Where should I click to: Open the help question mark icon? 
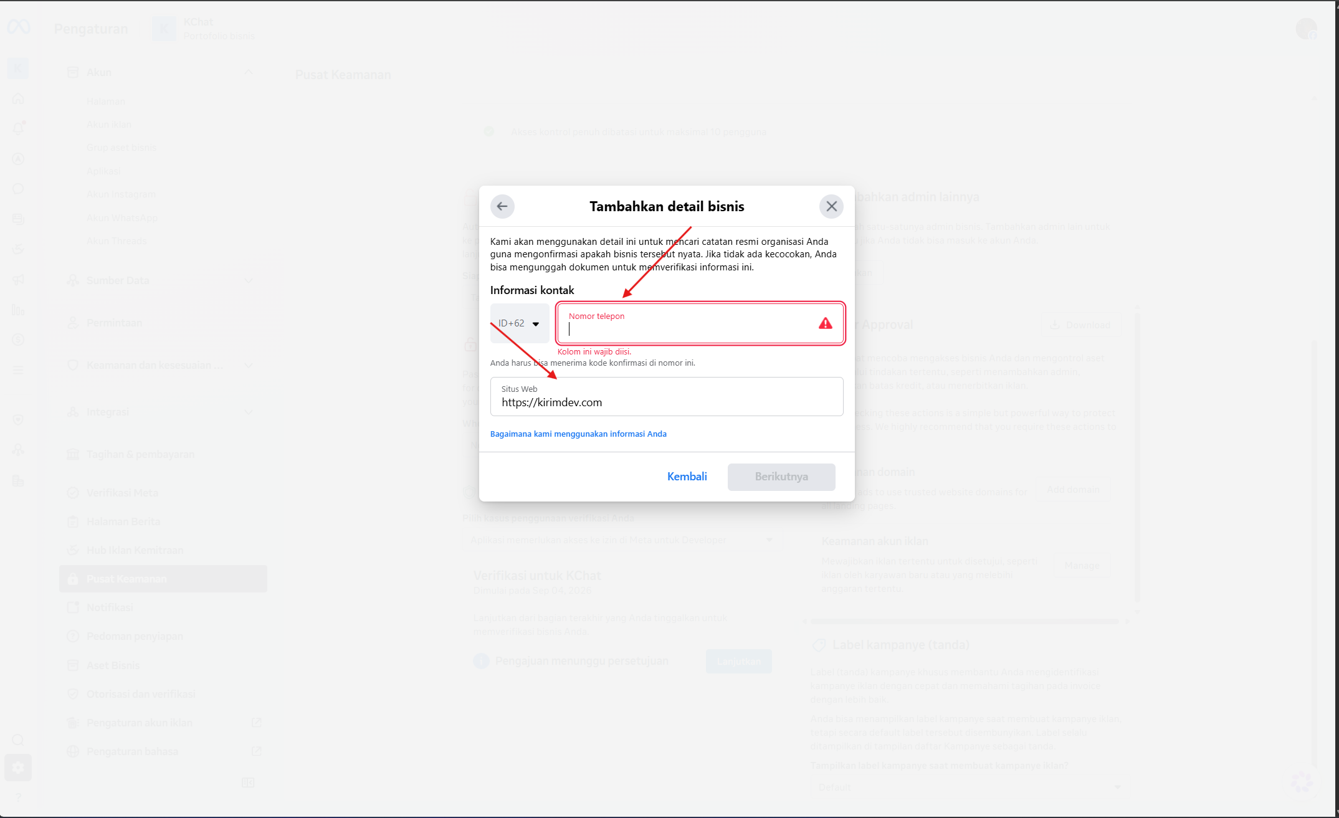(x=18, y=796)
